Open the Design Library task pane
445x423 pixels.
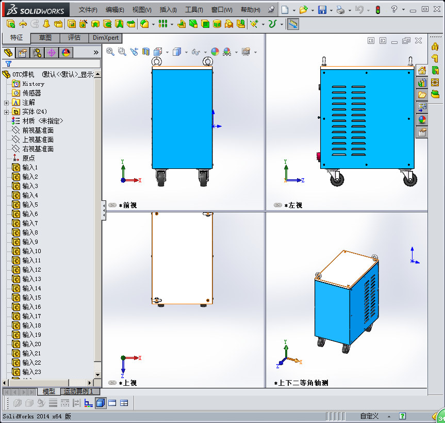(422, 83)
